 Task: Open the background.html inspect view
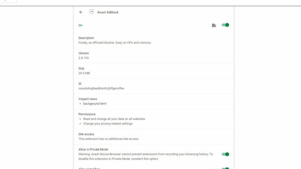click(x=94, y=103)
